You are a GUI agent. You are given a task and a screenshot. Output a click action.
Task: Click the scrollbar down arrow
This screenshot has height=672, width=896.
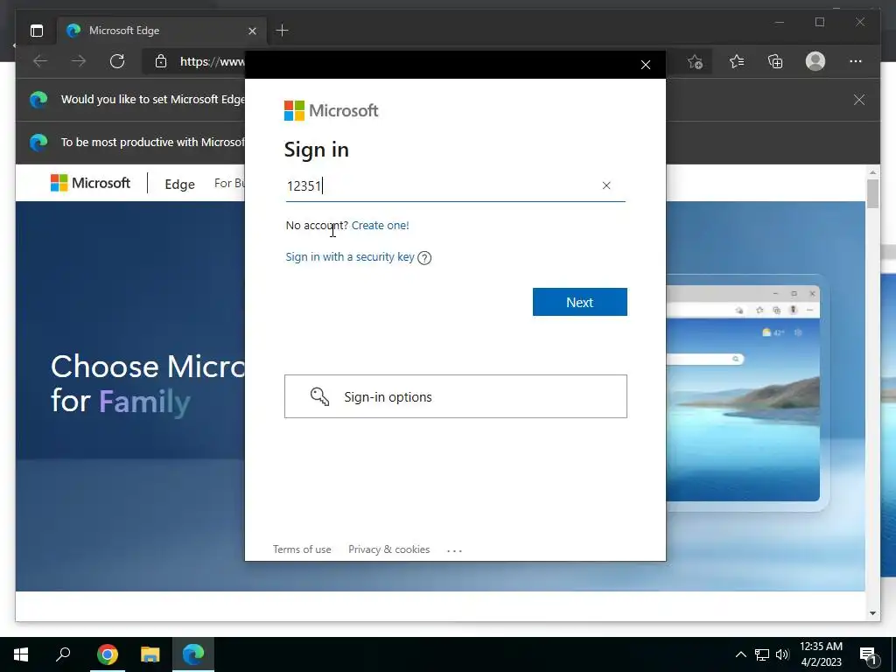pyautogui.click(x=872, y=613)
